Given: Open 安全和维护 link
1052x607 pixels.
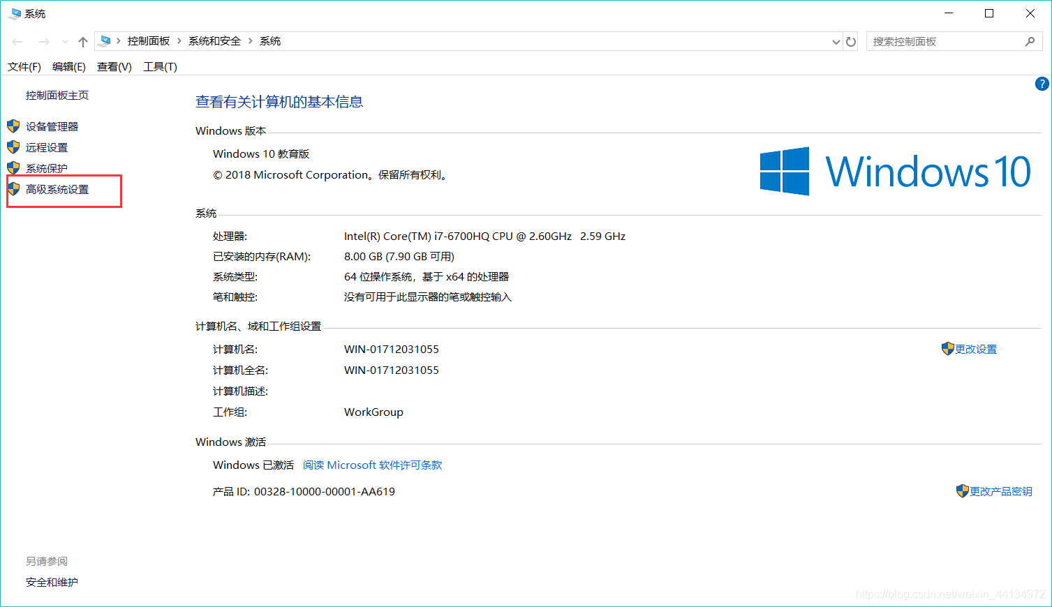Looking at the screenshot, I should tap(52, 583).
